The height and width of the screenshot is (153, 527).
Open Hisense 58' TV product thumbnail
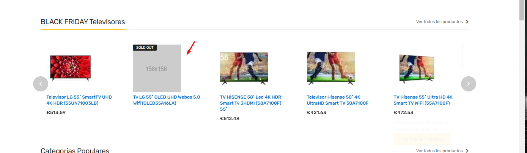point(244,68)
